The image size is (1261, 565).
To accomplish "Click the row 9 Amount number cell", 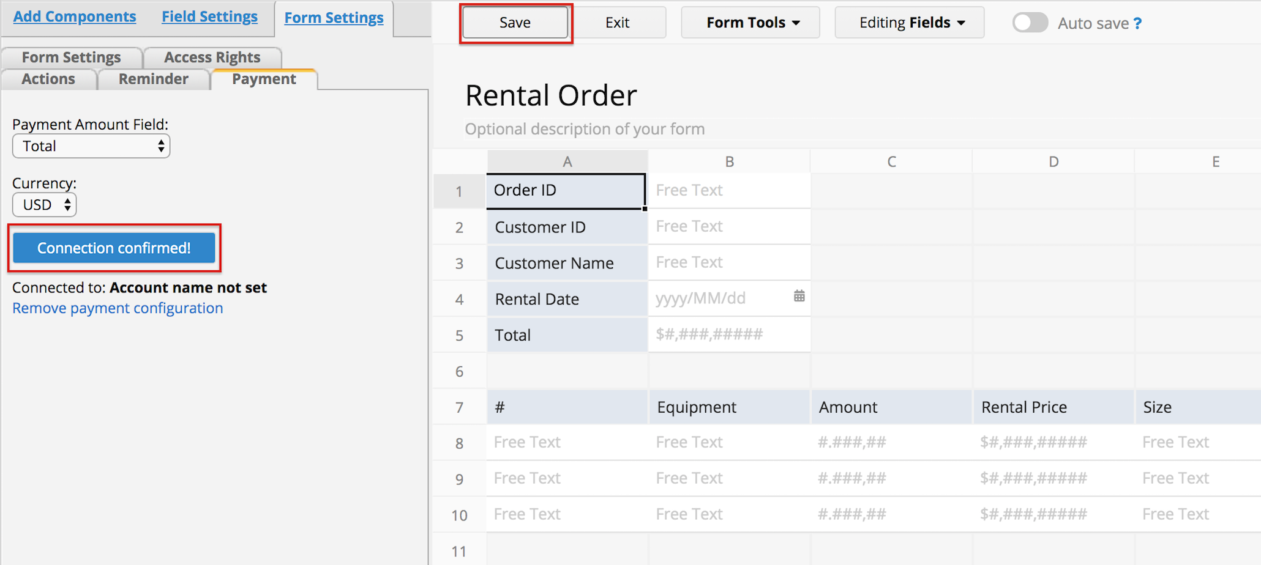I will pyautogui.click(x=891, y=479).
